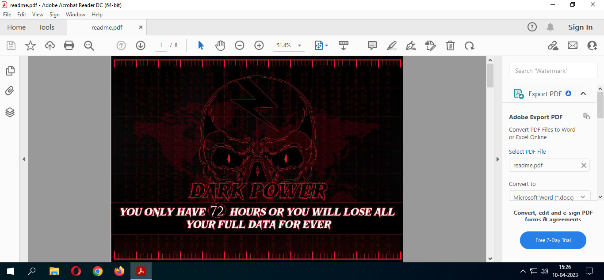The height and width of the screenshot is (280, 604).
Task: Delete page using the trash icon
Action: tap(450, 45)
